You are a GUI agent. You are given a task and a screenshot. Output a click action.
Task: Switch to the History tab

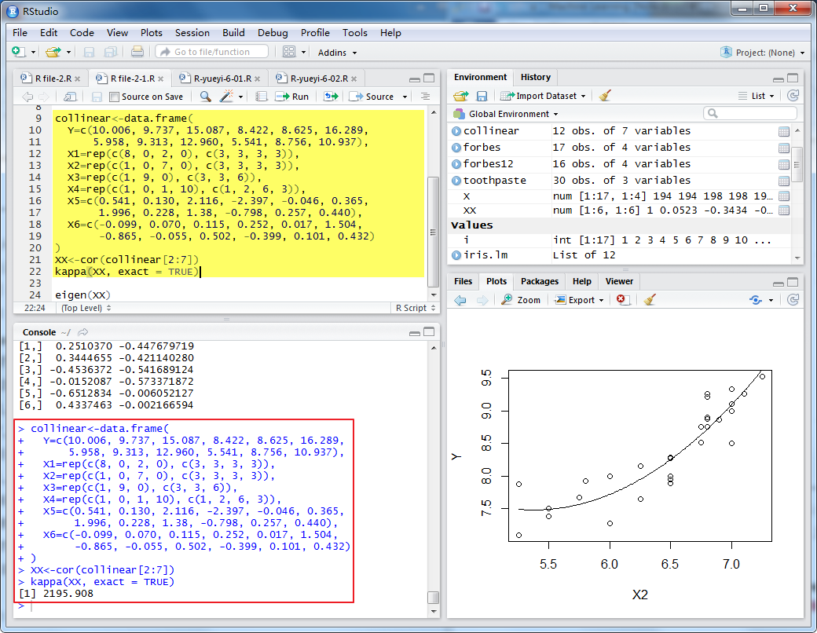pyautogui.click(x=535, y=77)
